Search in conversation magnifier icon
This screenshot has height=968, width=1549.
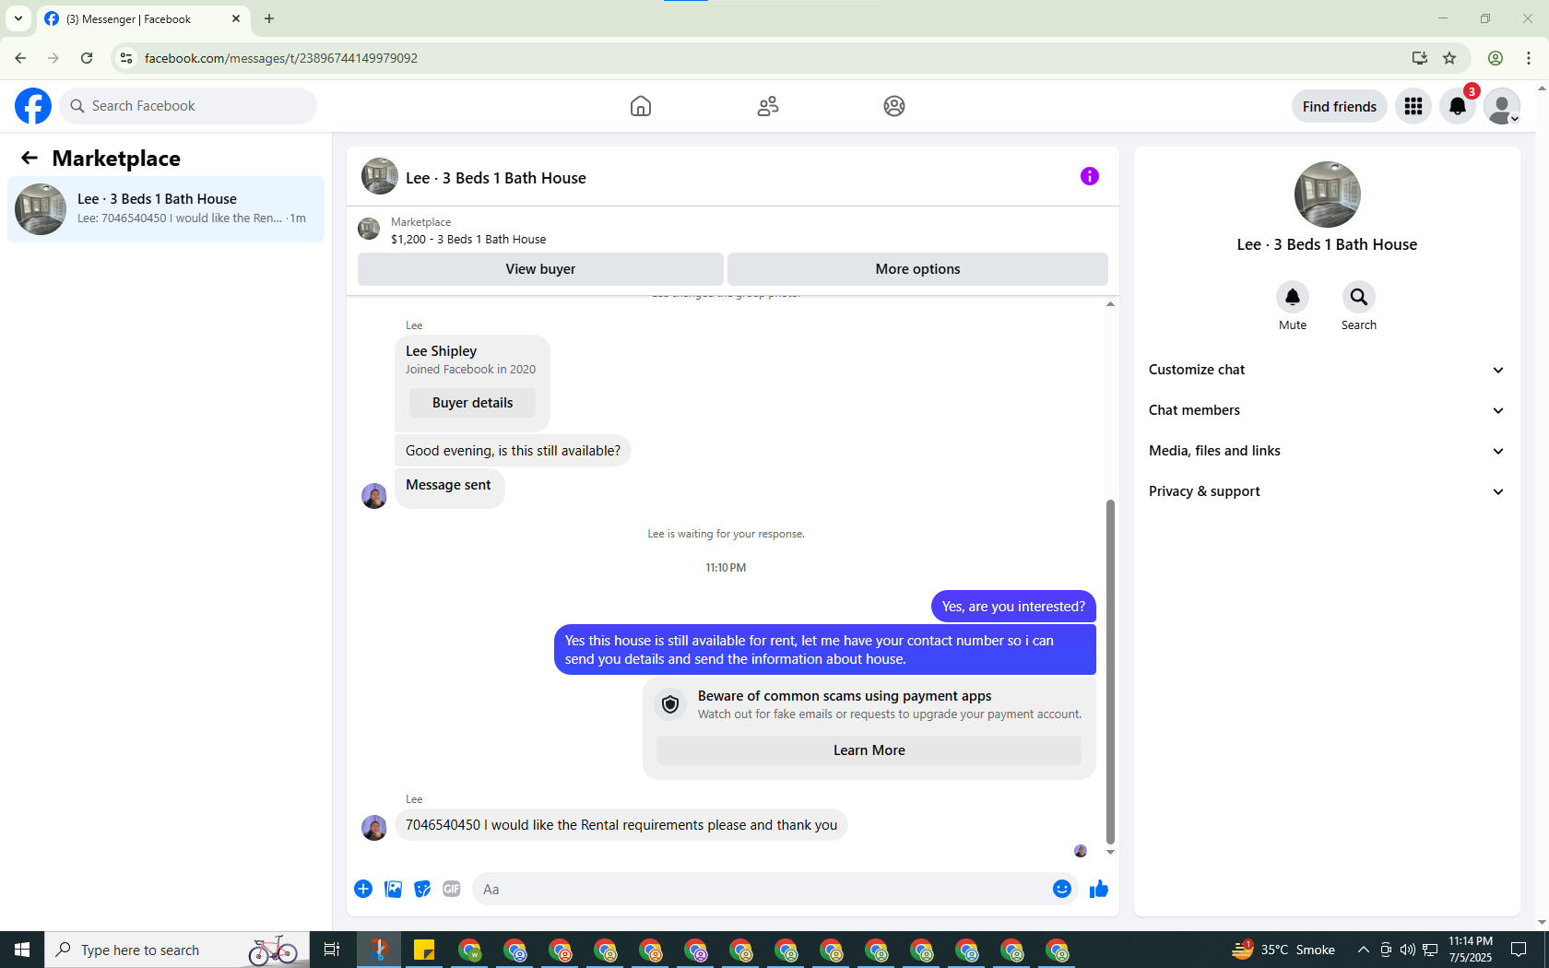[1359, 297]
